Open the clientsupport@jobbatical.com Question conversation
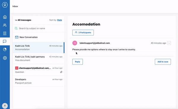The width and height of the screenshot is (178, 109). (39, 70)
